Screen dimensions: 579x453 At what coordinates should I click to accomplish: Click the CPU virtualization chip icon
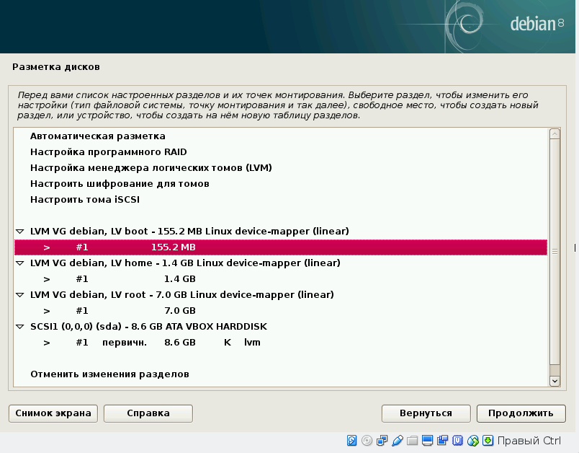coord(458,441)
